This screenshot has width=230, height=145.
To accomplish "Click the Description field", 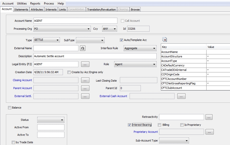I will 95,56.
